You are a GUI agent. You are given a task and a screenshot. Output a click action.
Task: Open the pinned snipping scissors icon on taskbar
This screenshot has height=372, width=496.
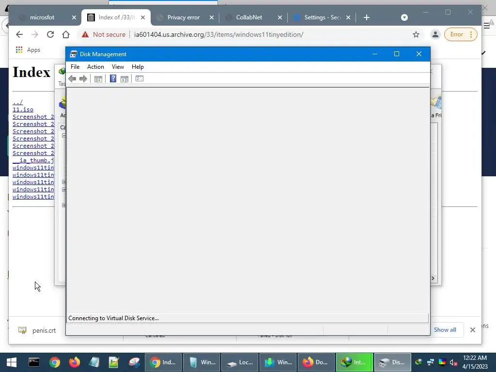point(134,362)
